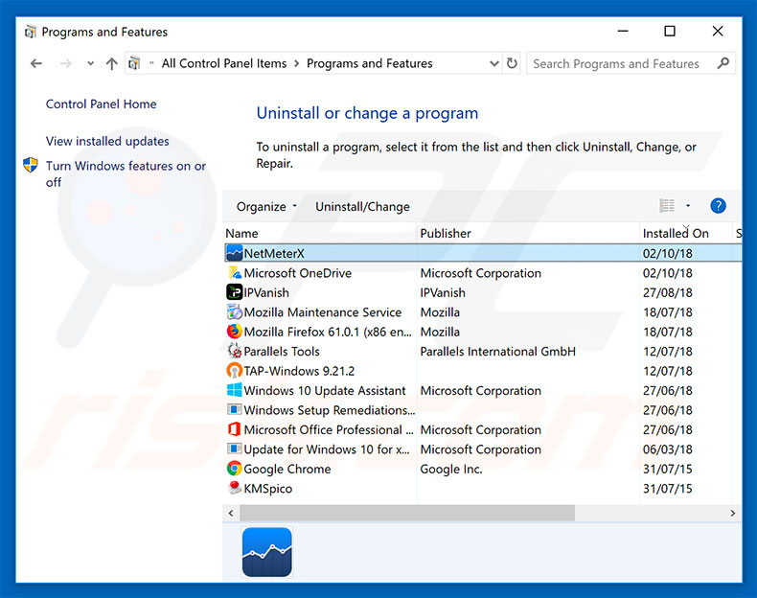Click the double-chevron before All Control Panel Items
The width and height of the screenshot is (757, 598).
[x=151, y=63]
